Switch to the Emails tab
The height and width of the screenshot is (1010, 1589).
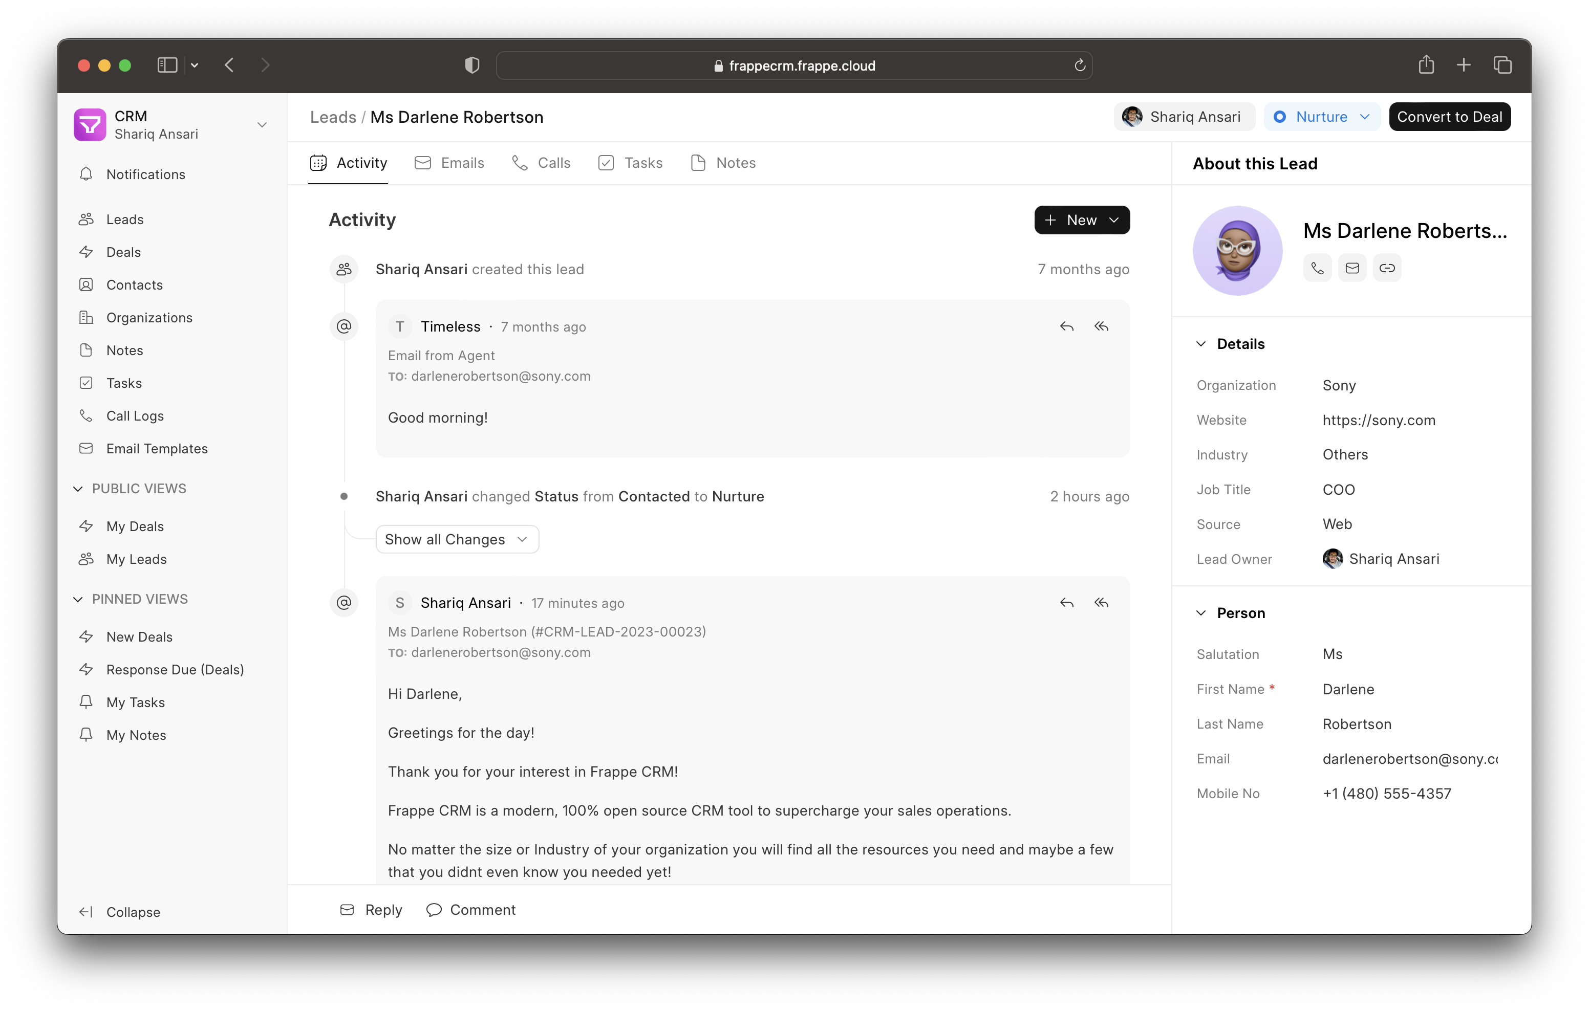point(461,162)
